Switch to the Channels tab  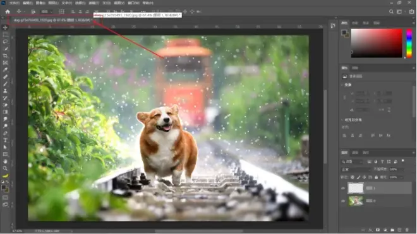coord(355,153)
